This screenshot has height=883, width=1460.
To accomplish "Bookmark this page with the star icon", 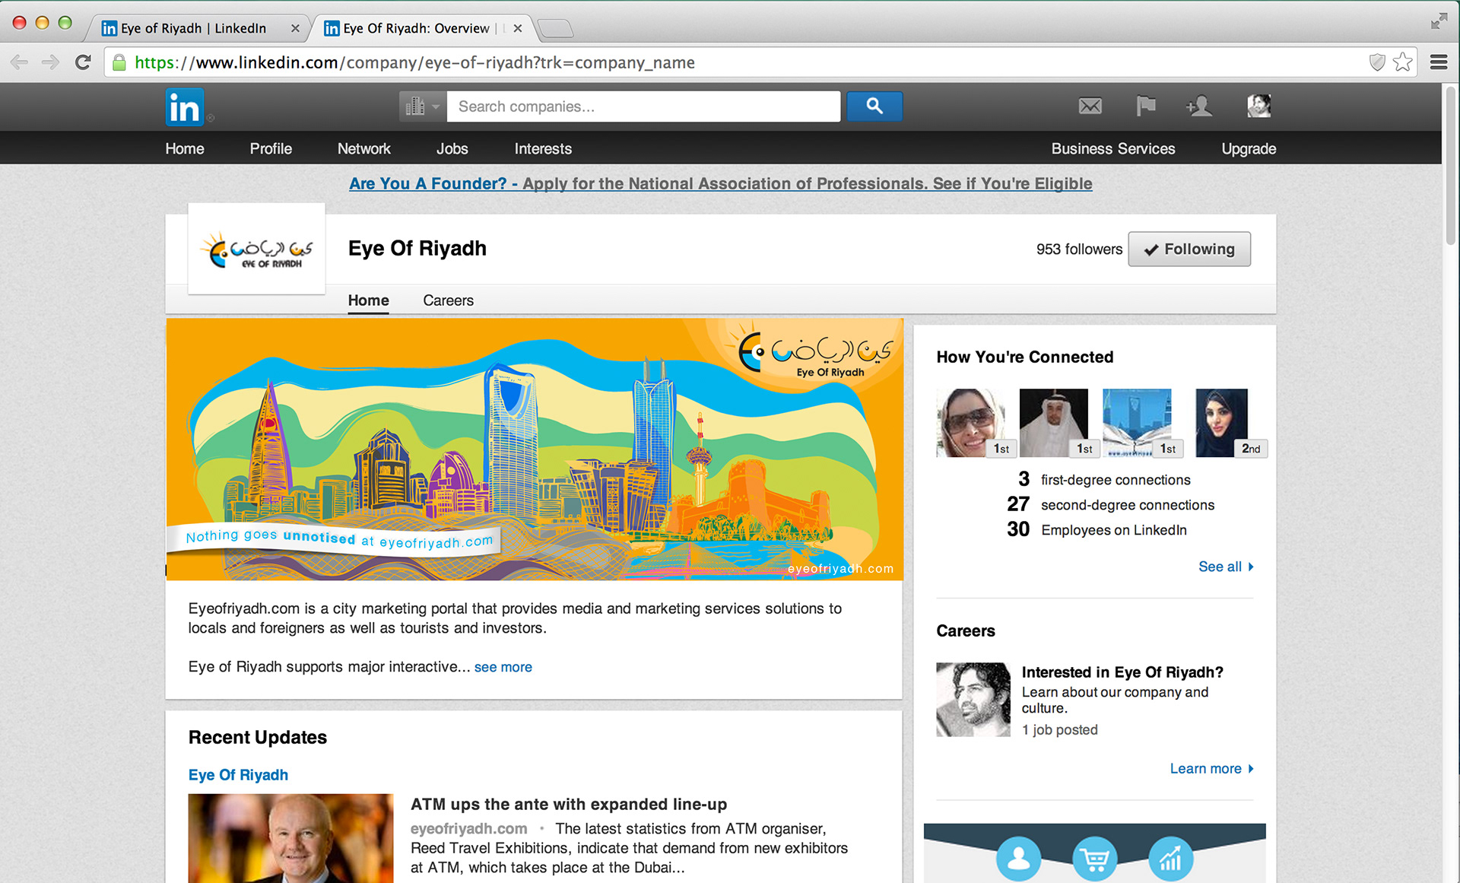I will click(1403, 62).
